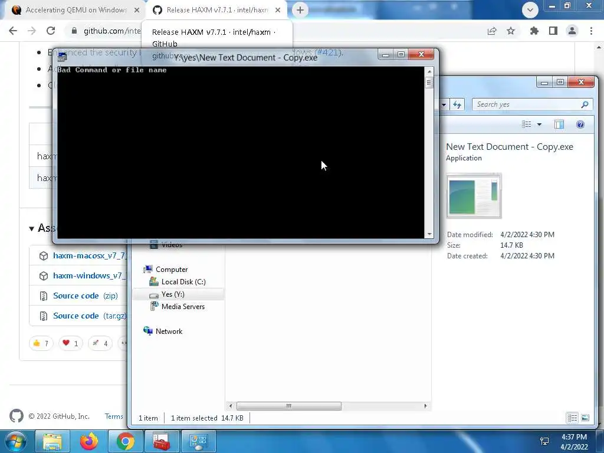Go back in the Chrome browser

point(13,31)
